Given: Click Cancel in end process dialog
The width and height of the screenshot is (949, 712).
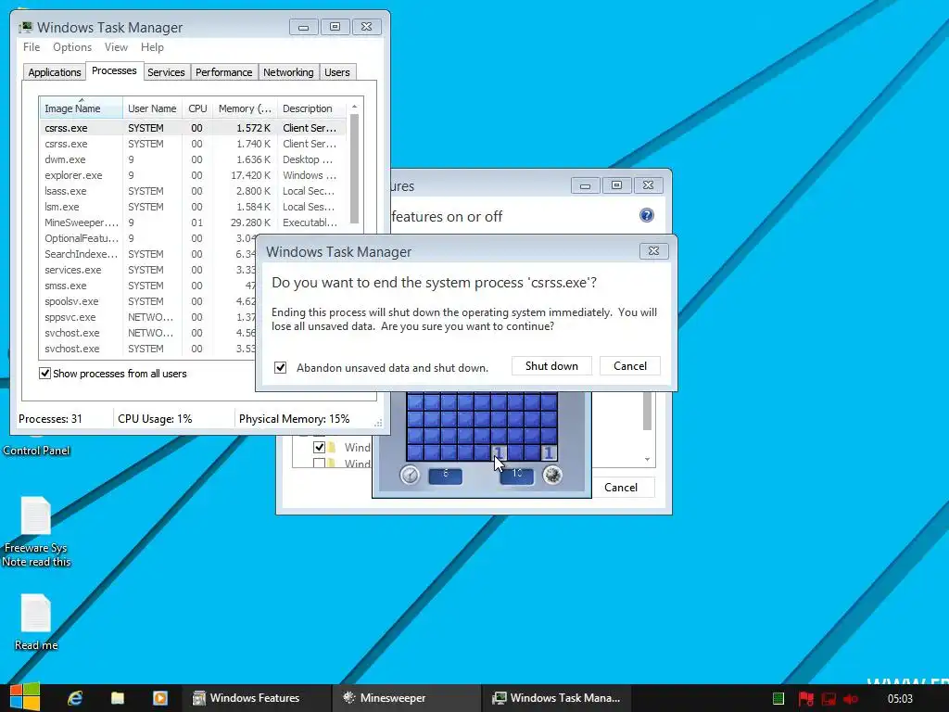Looking at the screenshot, I should tap(630, 365).
